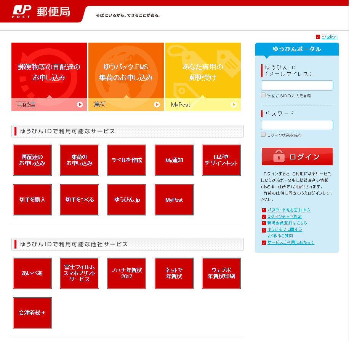The width and height of the screenshot is (349, 341).
Task: Open あなた専用の郵便受け banner
Action: pos(203,77)
